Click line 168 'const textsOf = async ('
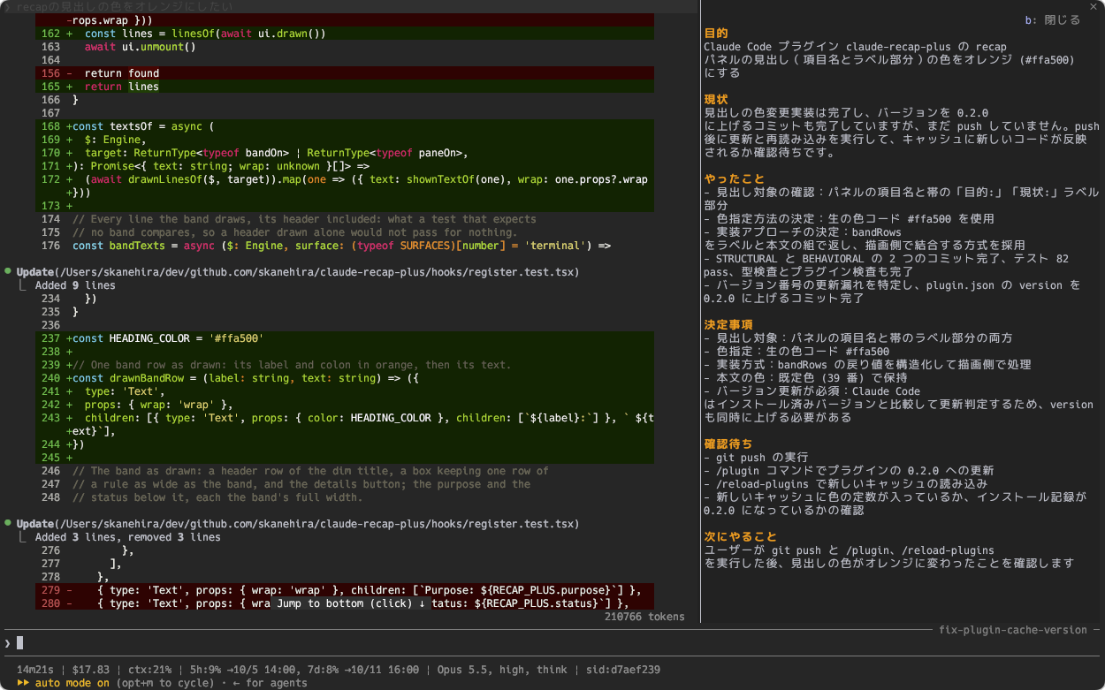 [345, 126]
